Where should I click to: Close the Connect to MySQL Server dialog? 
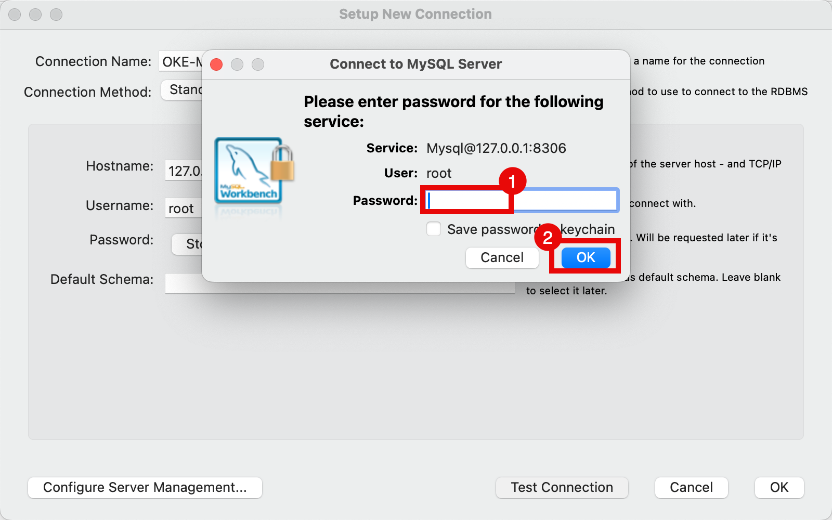point(216,64)
